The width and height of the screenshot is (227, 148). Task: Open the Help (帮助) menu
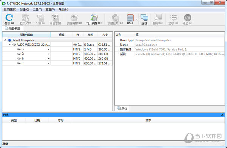coord(63,9)
